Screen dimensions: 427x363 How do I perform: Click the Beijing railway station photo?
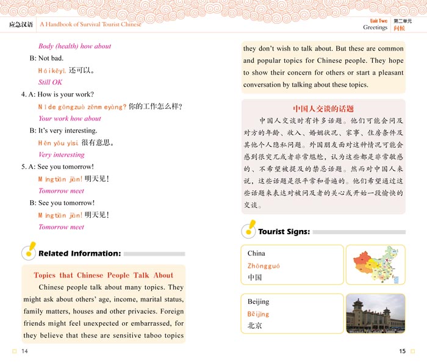pyautogui.click(x=376, y=314)
